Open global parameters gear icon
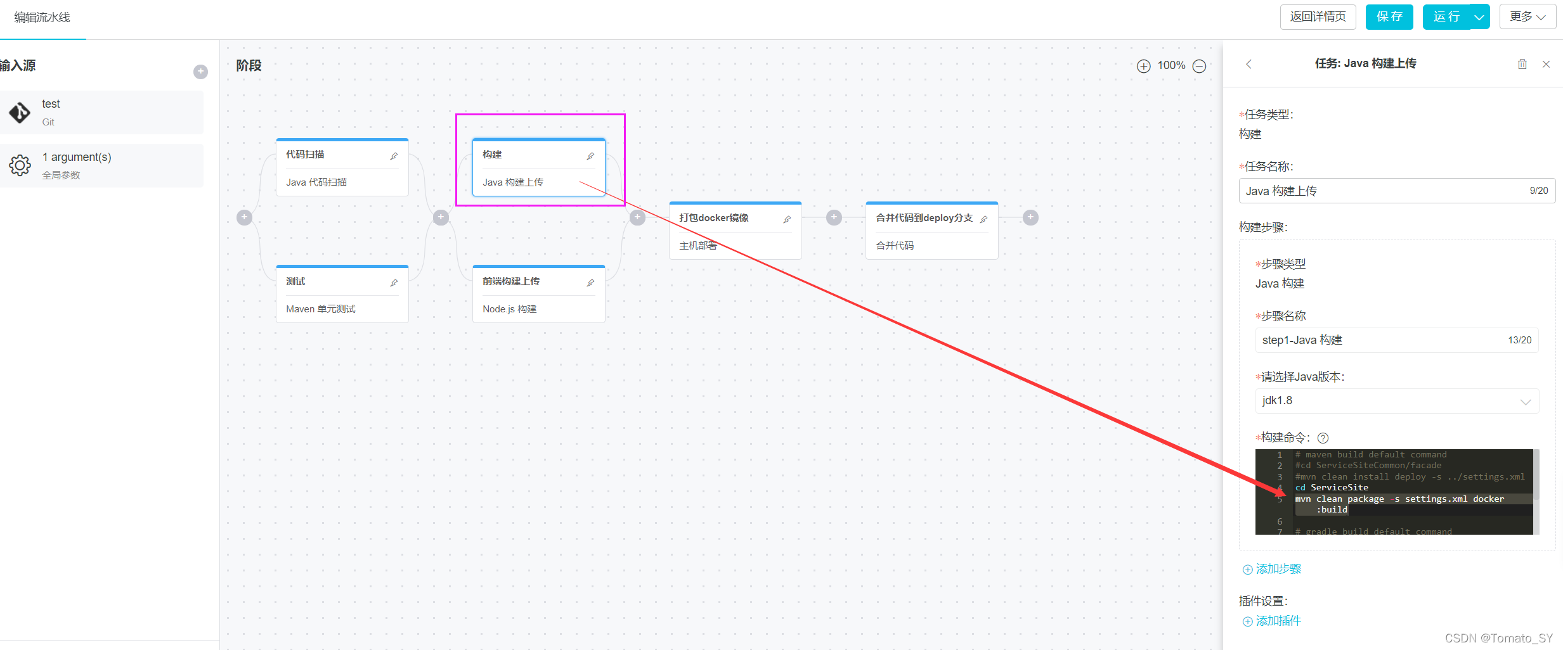The image size is (1563, 650). click(20, 165)
